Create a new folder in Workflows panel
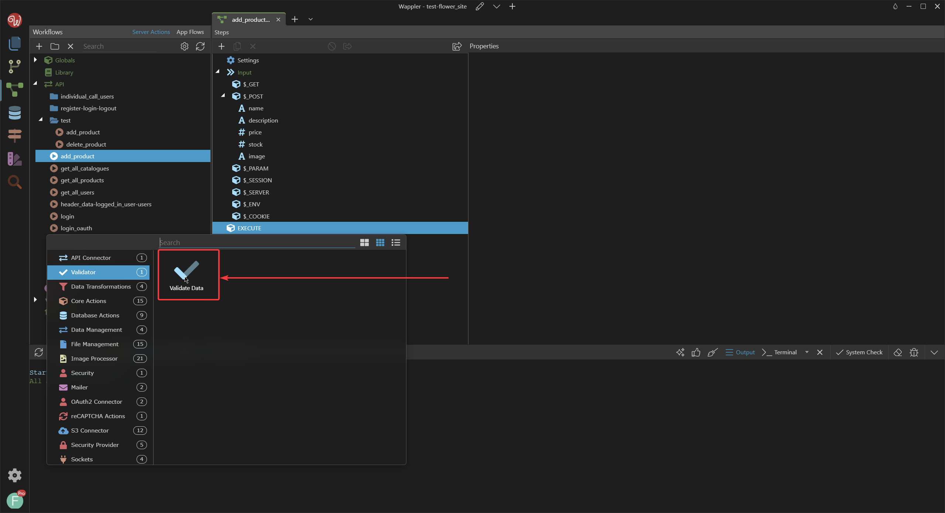The image size is (945, 513). pos(55,46)
